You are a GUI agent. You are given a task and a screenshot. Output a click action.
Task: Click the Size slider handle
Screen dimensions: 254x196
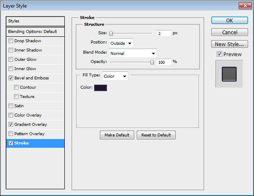point(111,33)
